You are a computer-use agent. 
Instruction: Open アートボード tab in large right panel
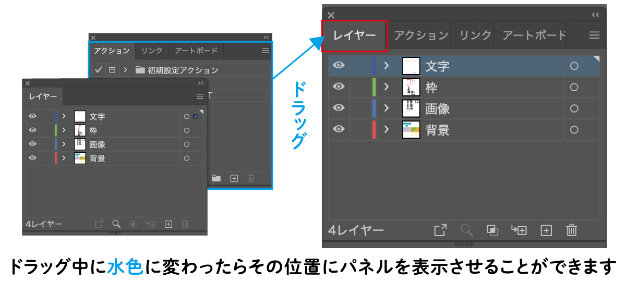click(534, 35)
